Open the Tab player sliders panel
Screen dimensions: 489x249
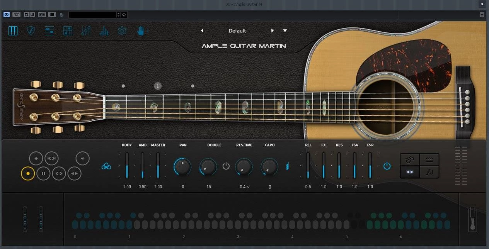49,31
